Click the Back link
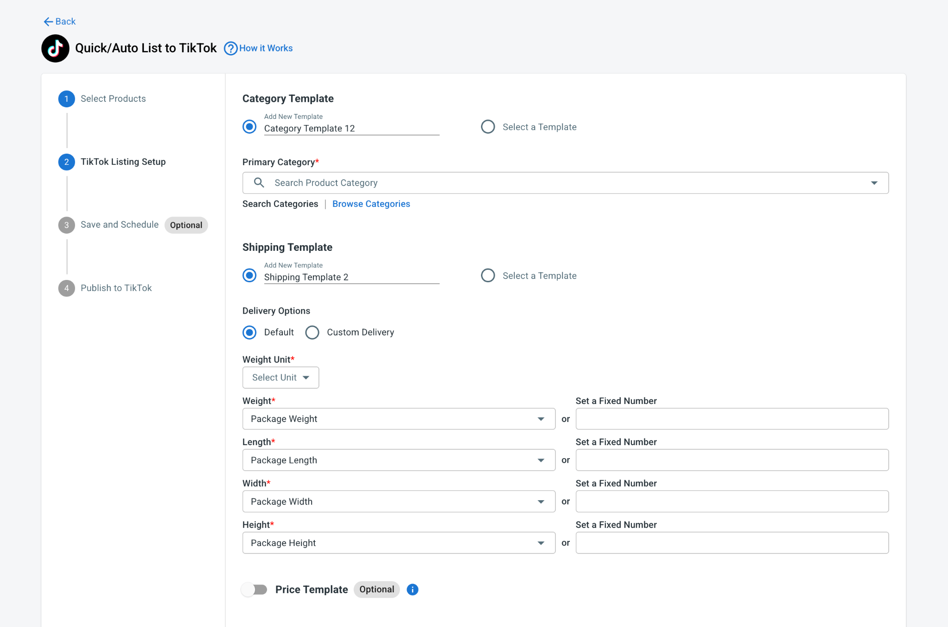This screenshot has width=948, height=627. coord(65,21)
